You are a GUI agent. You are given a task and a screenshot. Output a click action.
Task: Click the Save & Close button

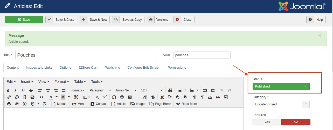(x=61, y=20)
